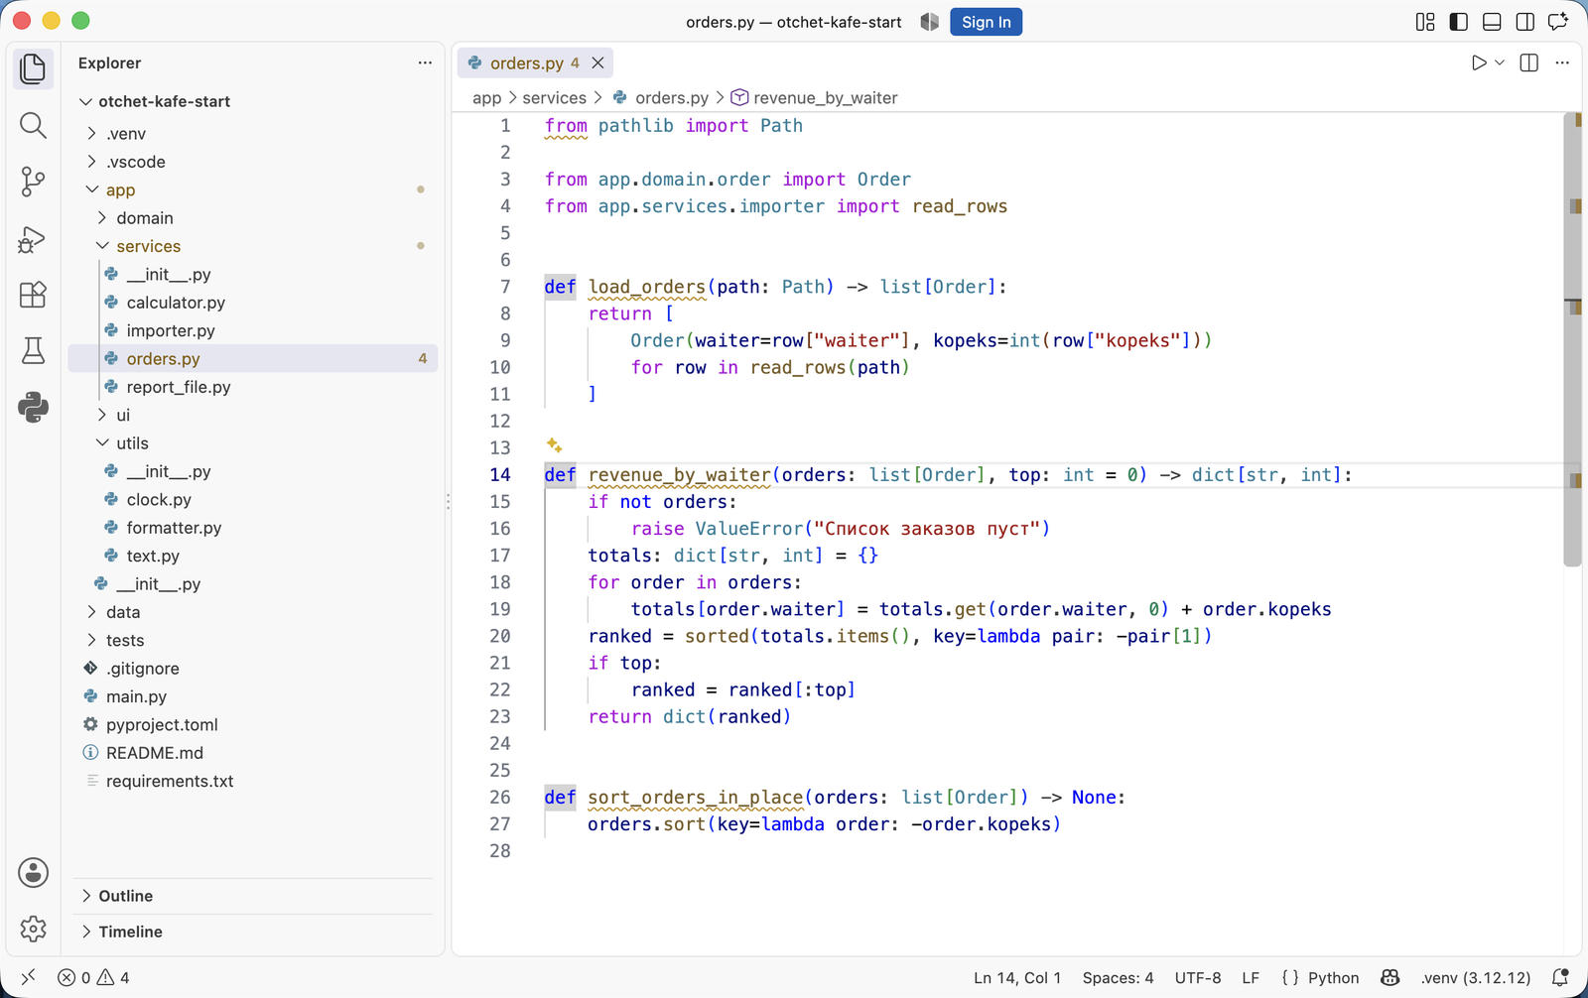This screenshot has width=1588, height=998.
Task: Toggle the chat icon in title bar
Action: (1559, 22)
